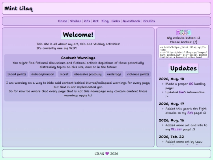Image resolution: width=213 pixels, height=160 pixels.
Task: Click the Welcome! heading
Action: coord(78,35)
